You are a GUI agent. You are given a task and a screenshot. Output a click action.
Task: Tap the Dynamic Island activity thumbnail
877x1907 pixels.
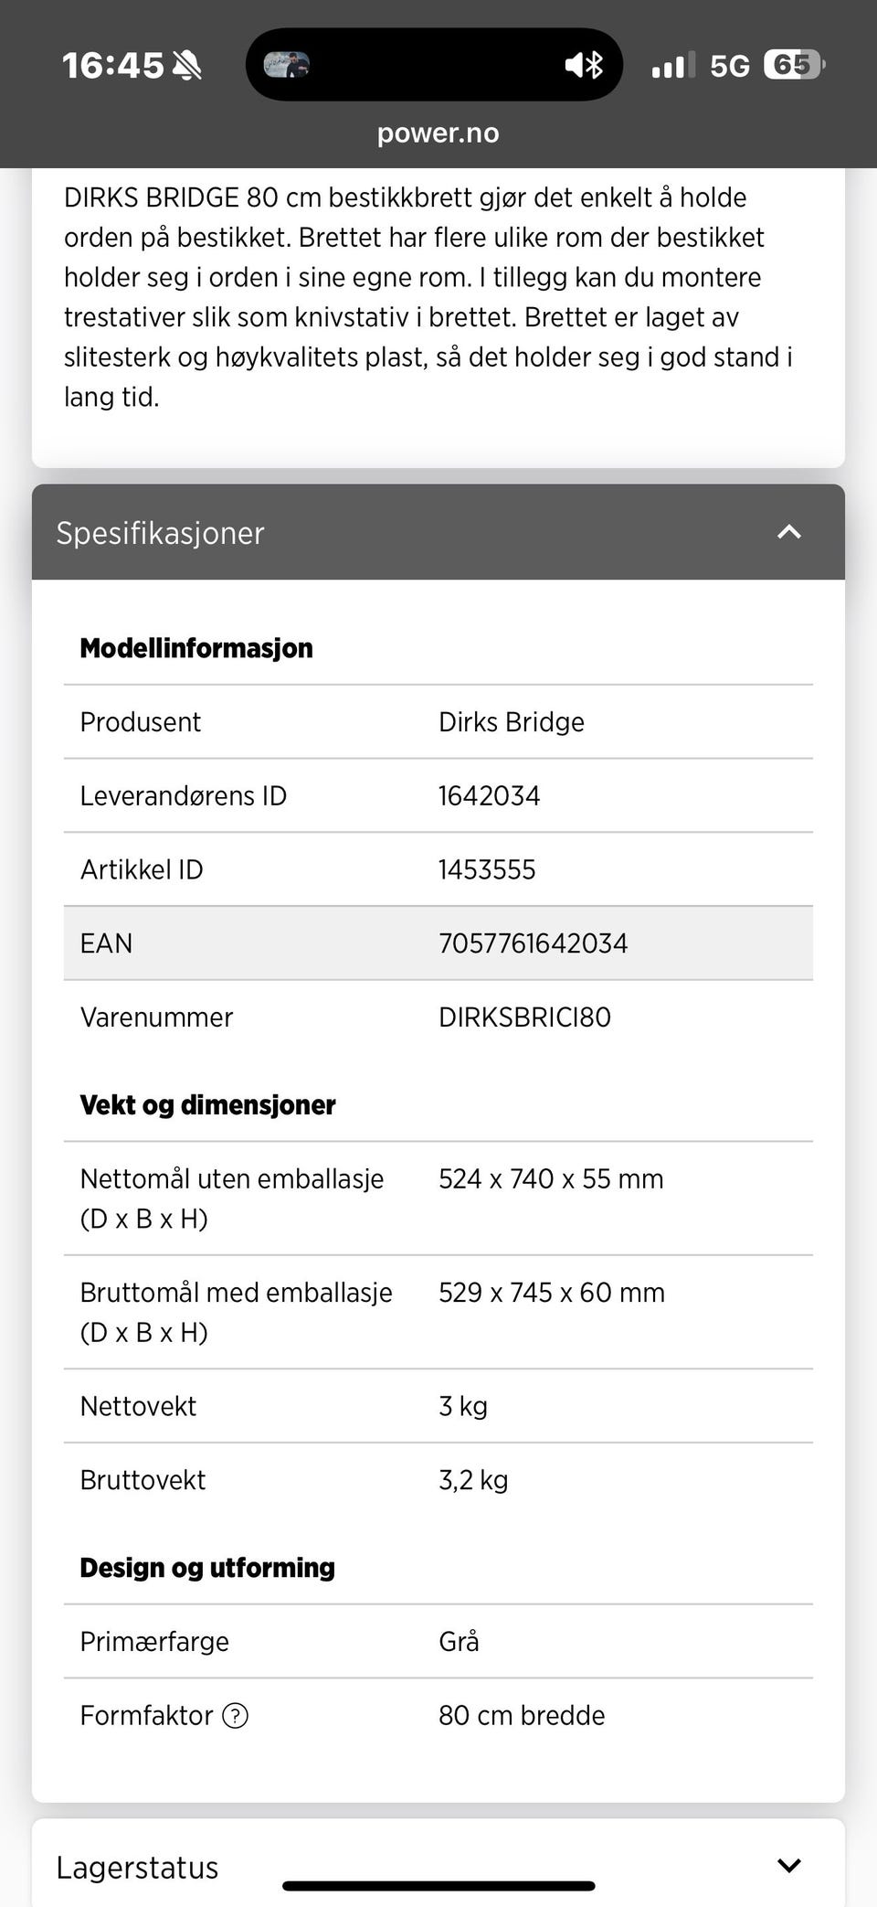click(x=287, y=64)
